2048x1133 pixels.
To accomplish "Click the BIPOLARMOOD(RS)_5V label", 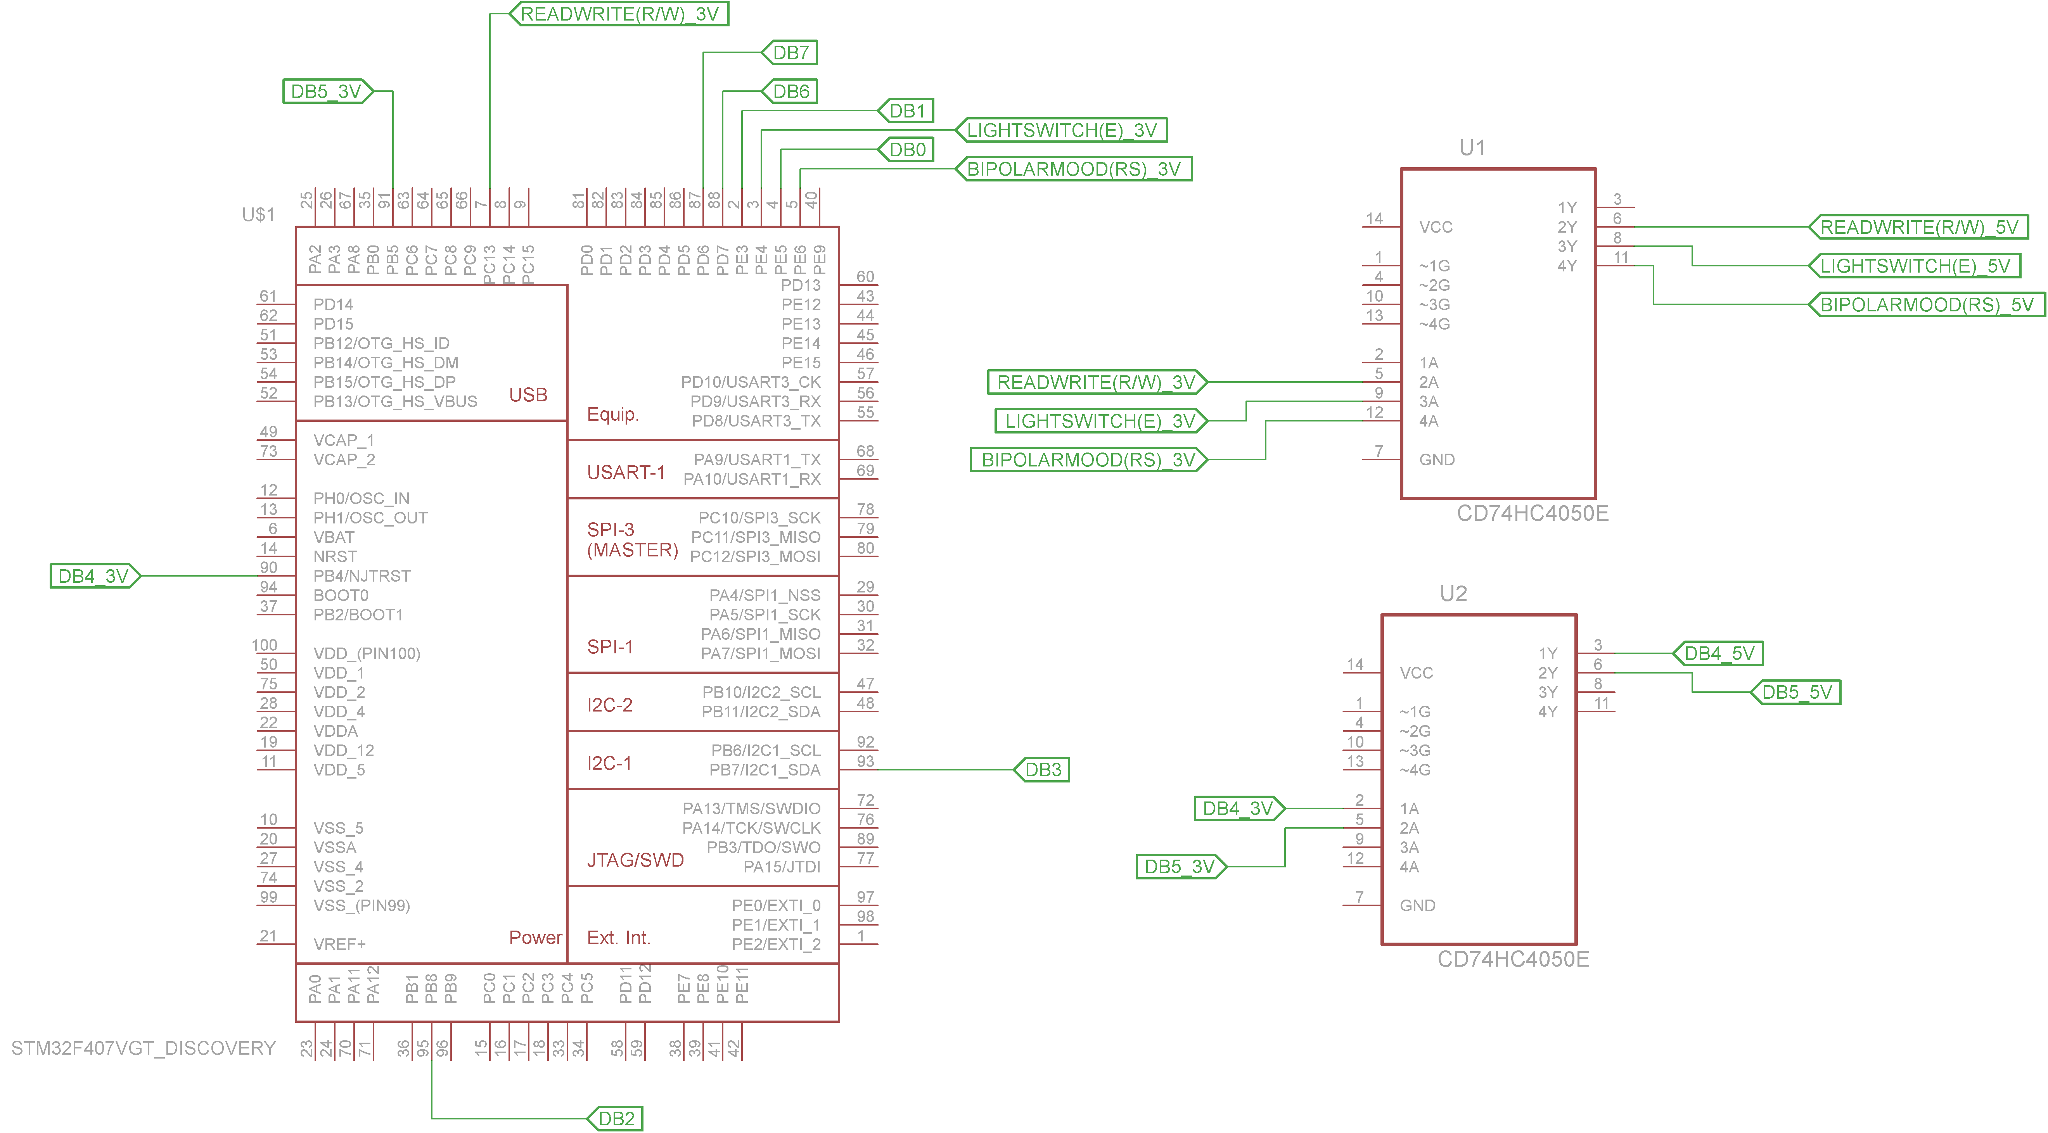I will point(1926,304).
